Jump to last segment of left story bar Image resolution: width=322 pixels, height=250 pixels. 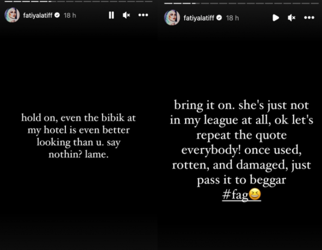148,2
